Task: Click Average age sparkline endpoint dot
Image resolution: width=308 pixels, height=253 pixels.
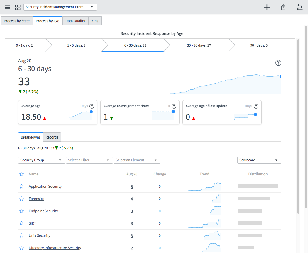Action: point(91,112)
